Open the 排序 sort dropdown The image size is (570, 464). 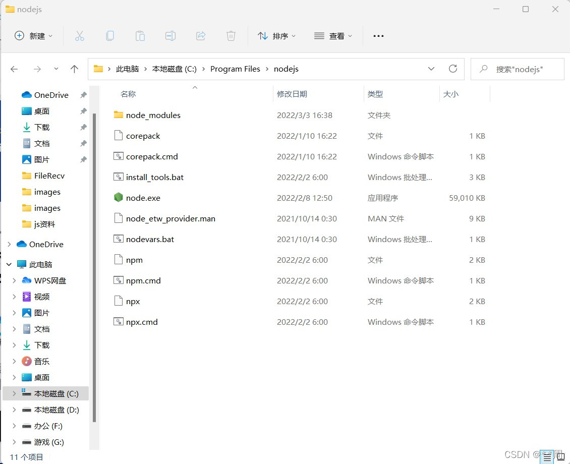click(276, 36)
